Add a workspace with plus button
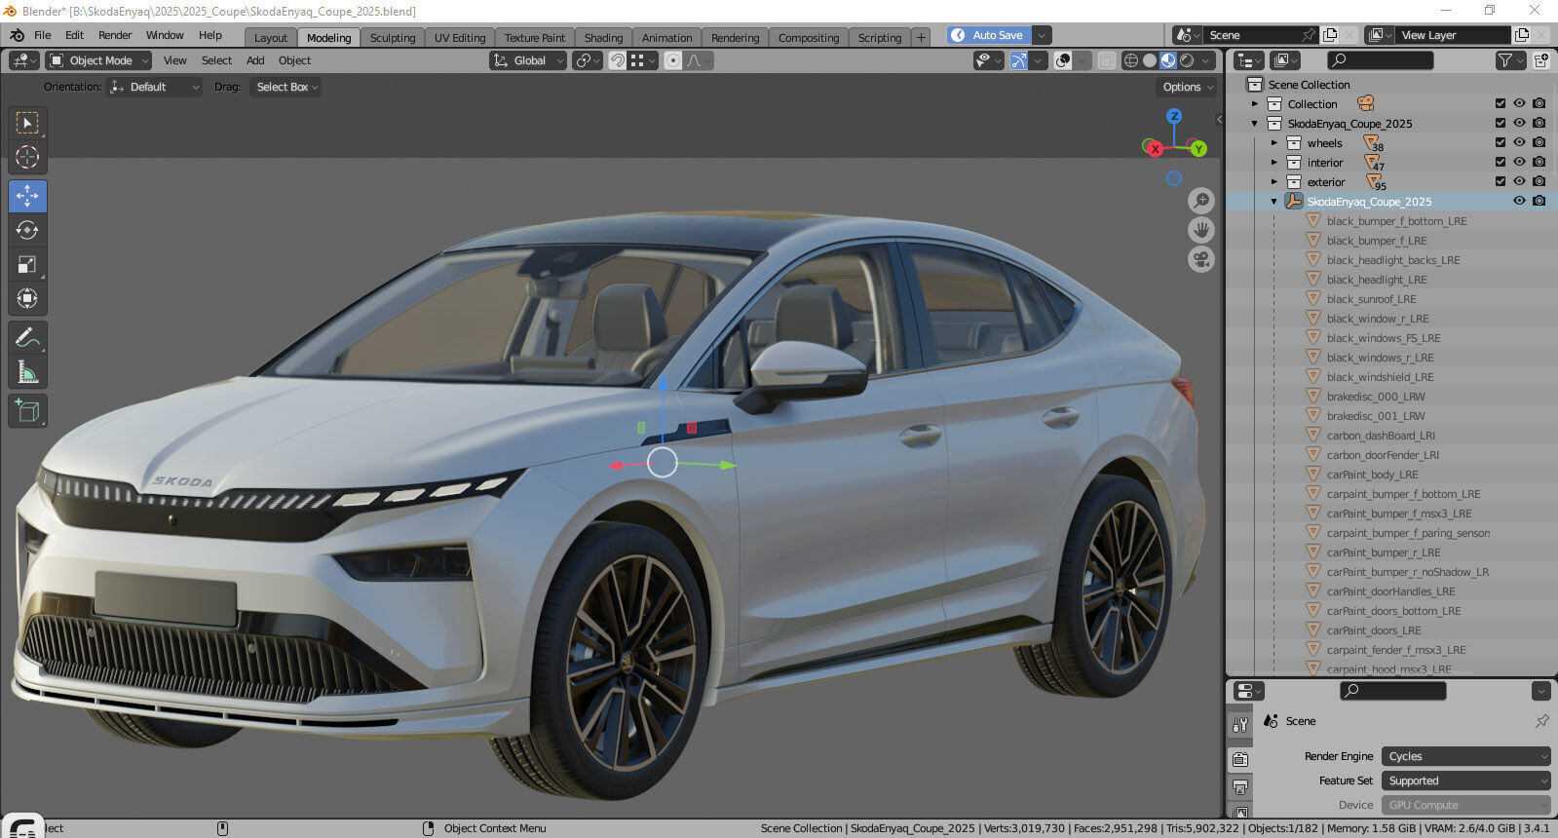This screenshot has height=838, width=1558. tap(921, 38)
